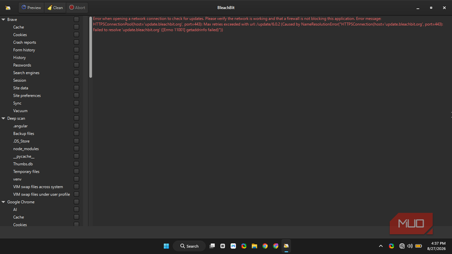The width and height of the screenshot is (452, 254).
Task: Tick the Google Chrome group checkbox
Action: pos(77,202)
